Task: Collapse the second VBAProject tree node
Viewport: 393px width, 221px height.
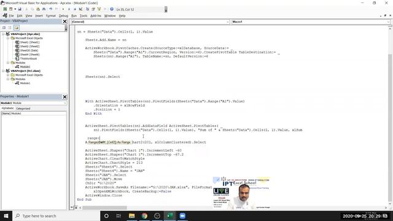Action: point(3,71)
